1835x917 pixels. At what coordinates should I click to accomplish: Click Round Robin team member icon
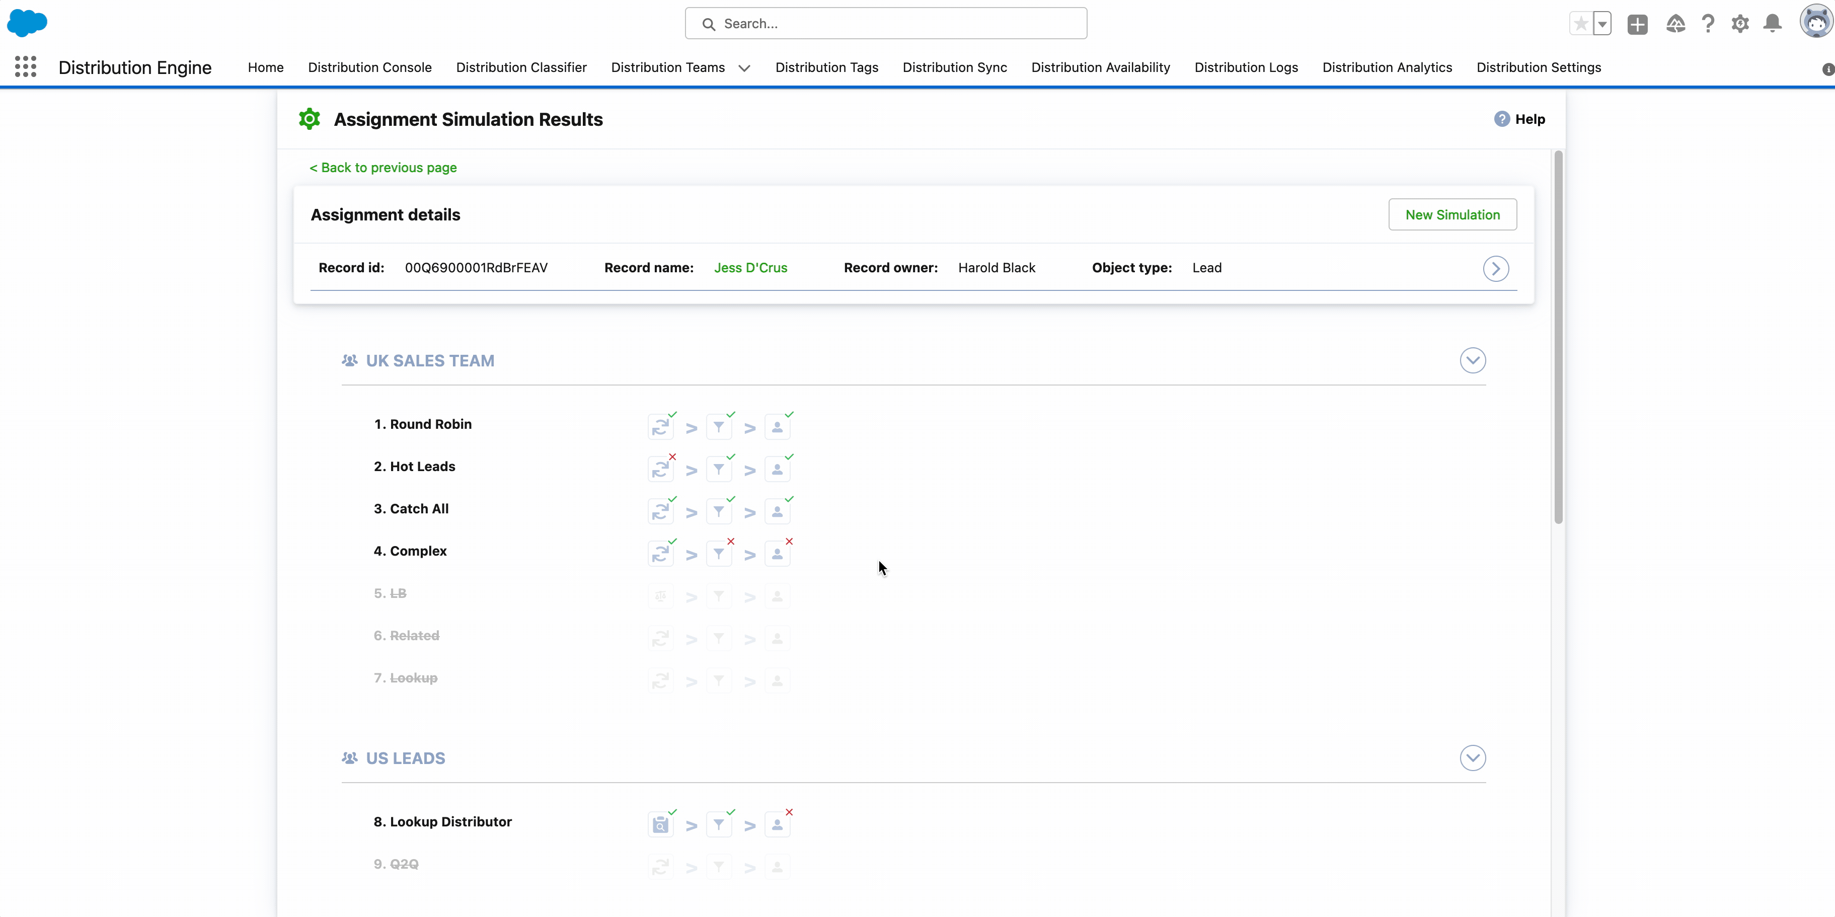(x=777, y=427)
